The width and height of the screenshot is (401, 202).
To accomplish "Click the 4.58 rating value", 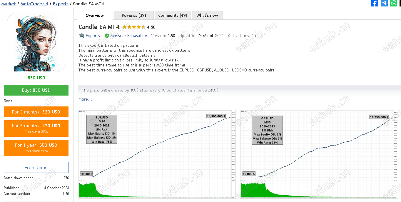I will click(x=151, y=27).
